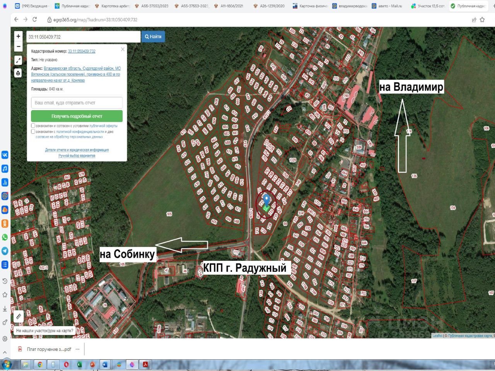Click the 'Ручной выбор вариантов' link

tap(77, 156)
